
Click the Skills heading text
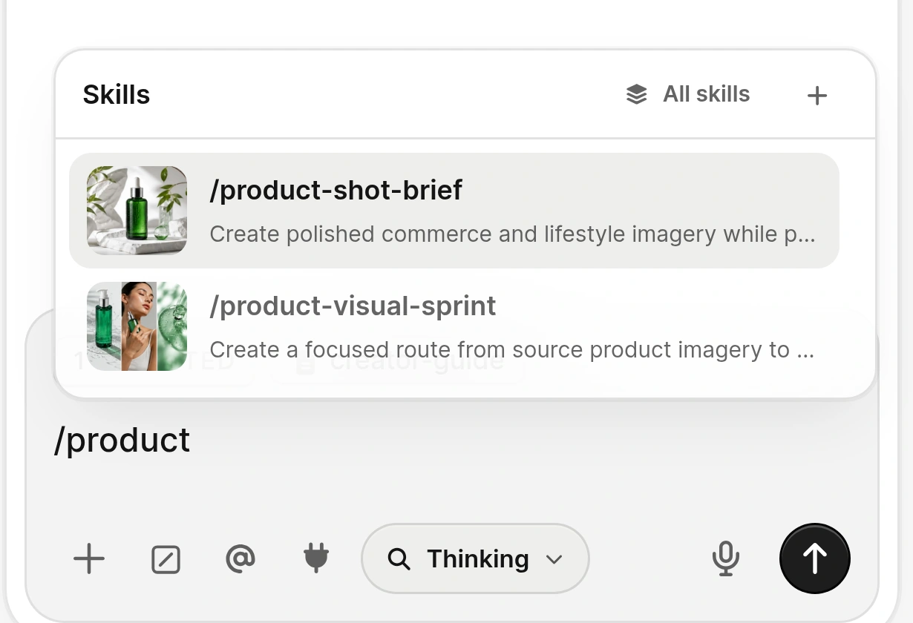(117, 95)
